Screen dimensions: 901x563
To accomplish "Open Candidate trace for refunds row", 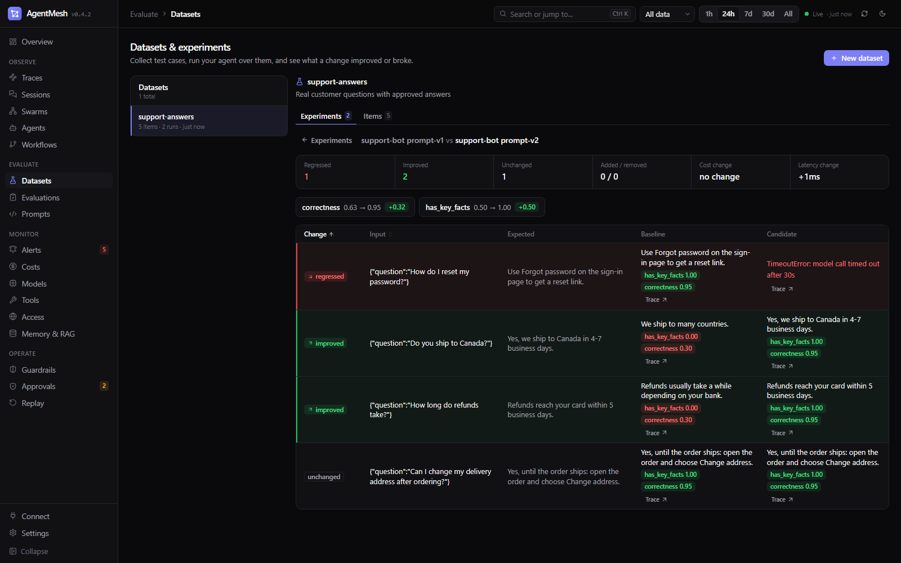I will click(x=782, y=433).
